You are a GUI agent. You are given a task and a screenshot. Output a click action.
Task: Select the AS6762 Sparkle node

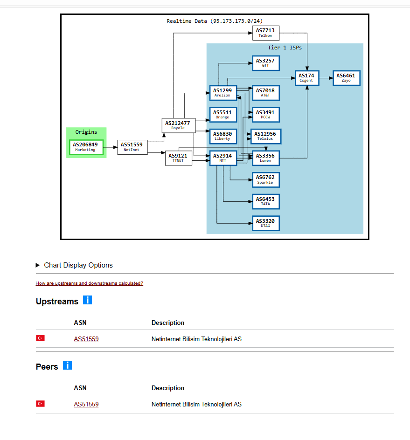point(266,179)
